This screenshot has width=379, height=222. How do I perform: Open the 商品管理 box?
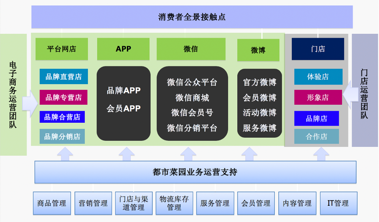coord(52,203)
